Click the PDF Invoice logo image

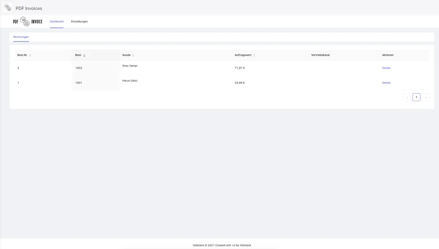(28, 22)
